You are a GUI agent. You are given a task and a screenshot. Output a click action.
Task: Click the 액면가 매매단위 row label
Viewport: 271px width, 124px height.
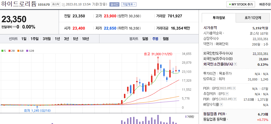click(x=216, y=44)
